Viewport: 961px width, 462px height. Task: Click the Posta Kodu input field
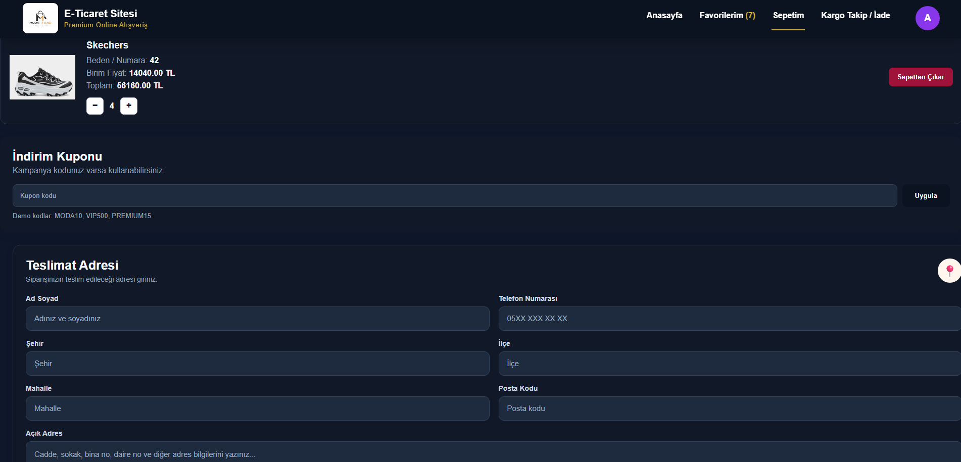[x=730, y=408]
